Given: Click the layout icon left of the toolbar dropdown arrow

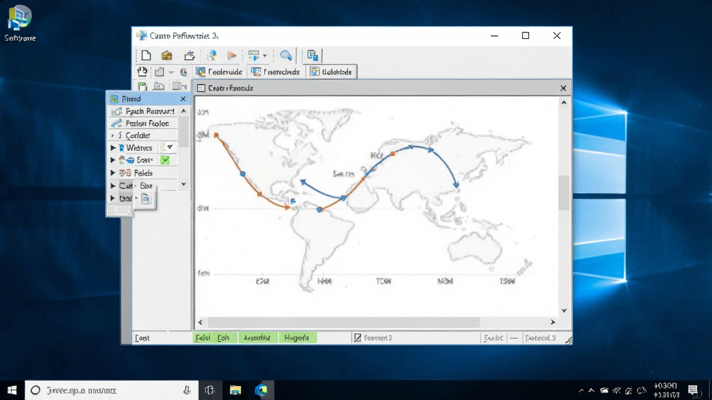Looking at the screenshot, I should point(253,56).
